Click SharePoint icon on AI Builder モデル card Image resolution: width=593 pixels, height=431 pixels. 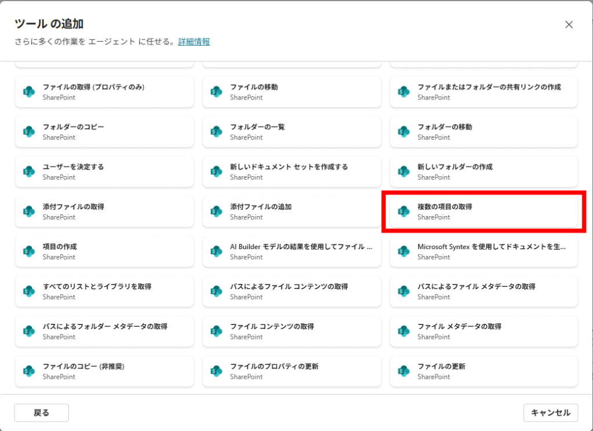(x=217, y=251)
